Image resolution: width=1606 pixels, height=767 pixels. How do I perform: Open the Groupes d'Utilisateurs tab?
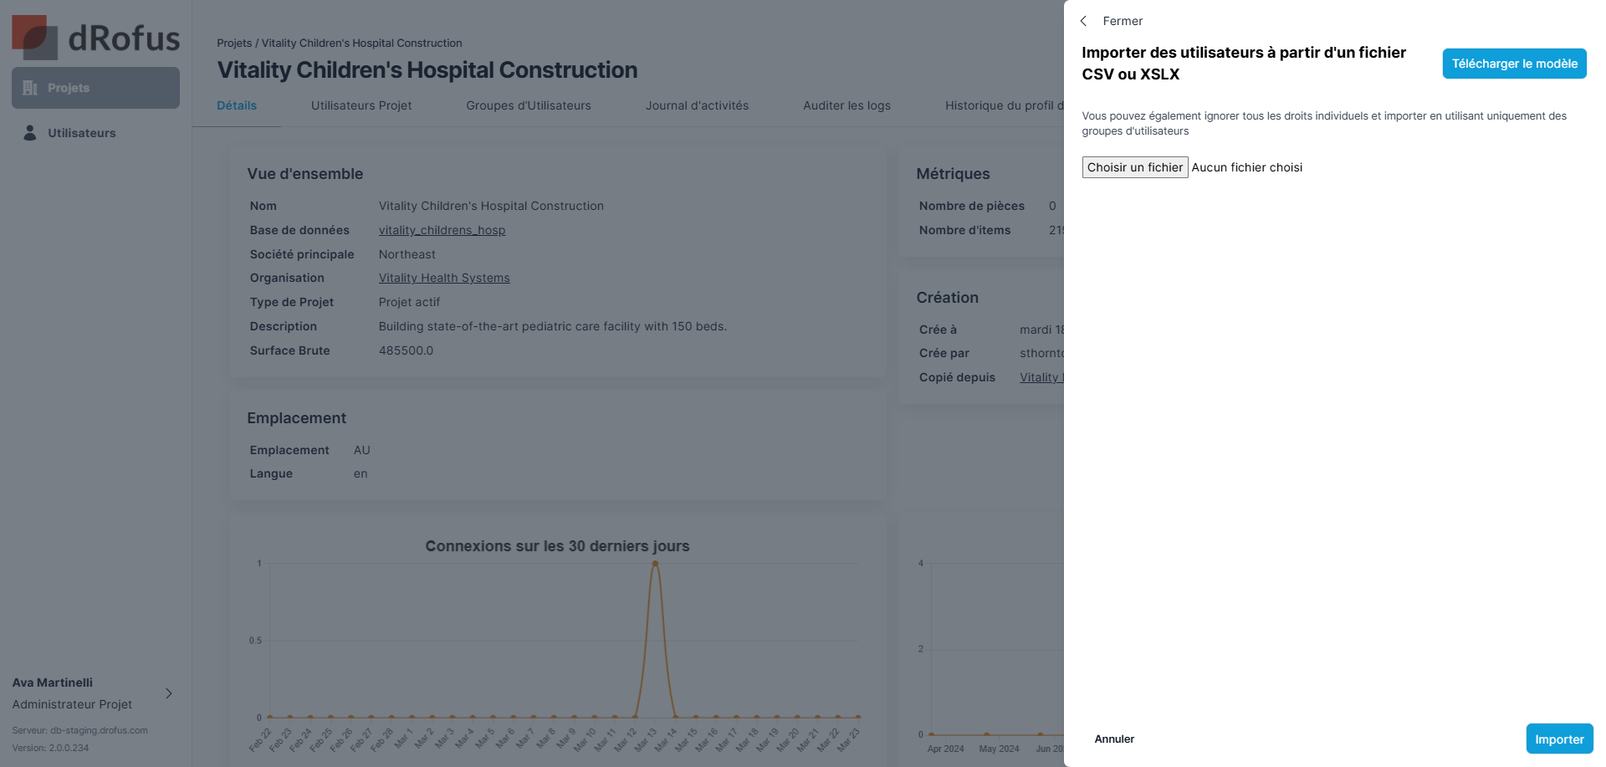pos(529,105)
